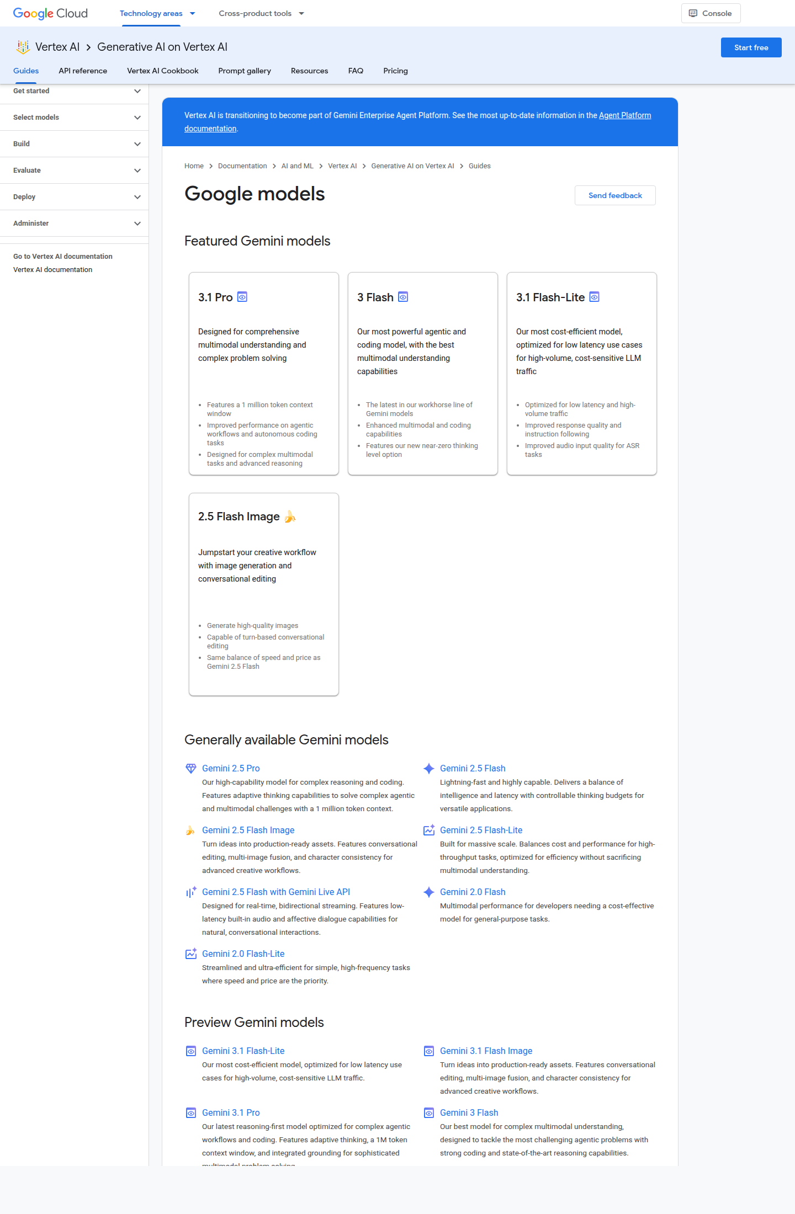
Task: Open the Gemini 2.0 Flash-Lite link
Action: [x=243, y=954]
